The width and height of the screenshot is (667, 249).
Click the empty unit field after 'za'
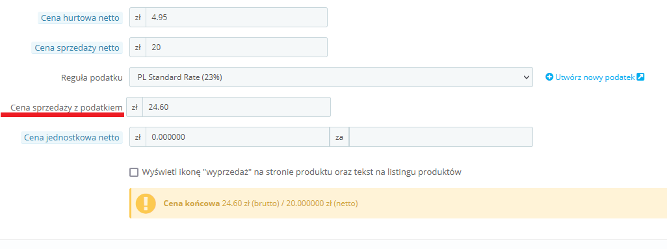point(441,137)
